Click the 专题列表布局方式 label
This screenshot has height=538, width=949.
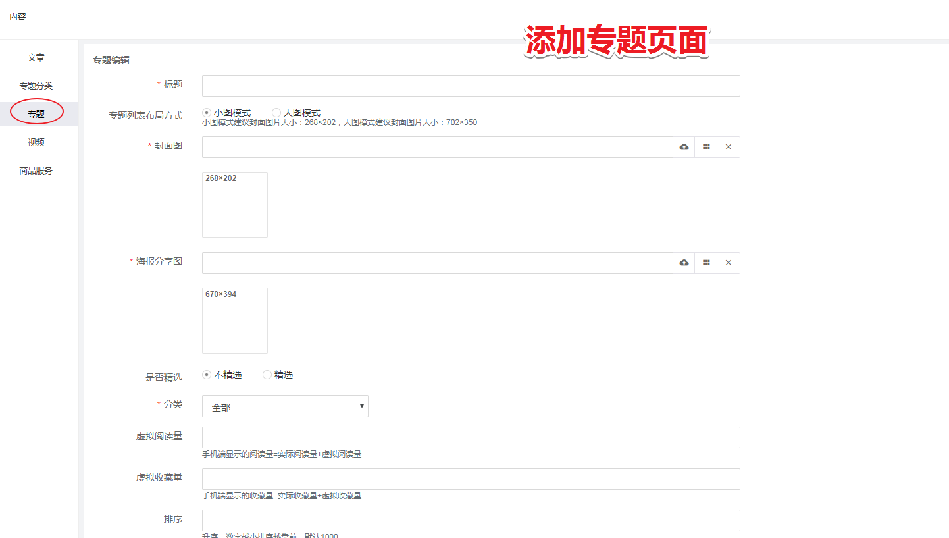pyautogui.click(x=145, y=115)
